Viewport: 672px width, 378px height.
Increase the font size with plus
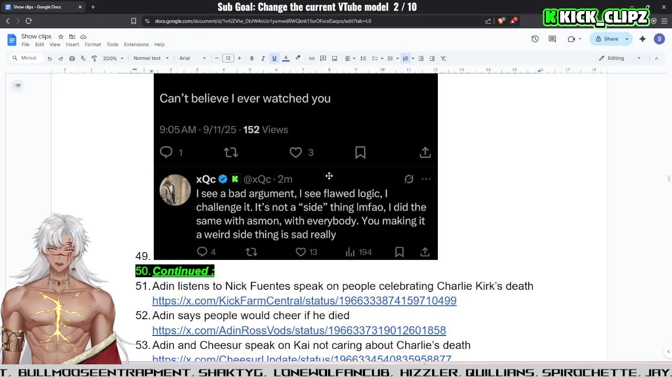pos(239,58)
